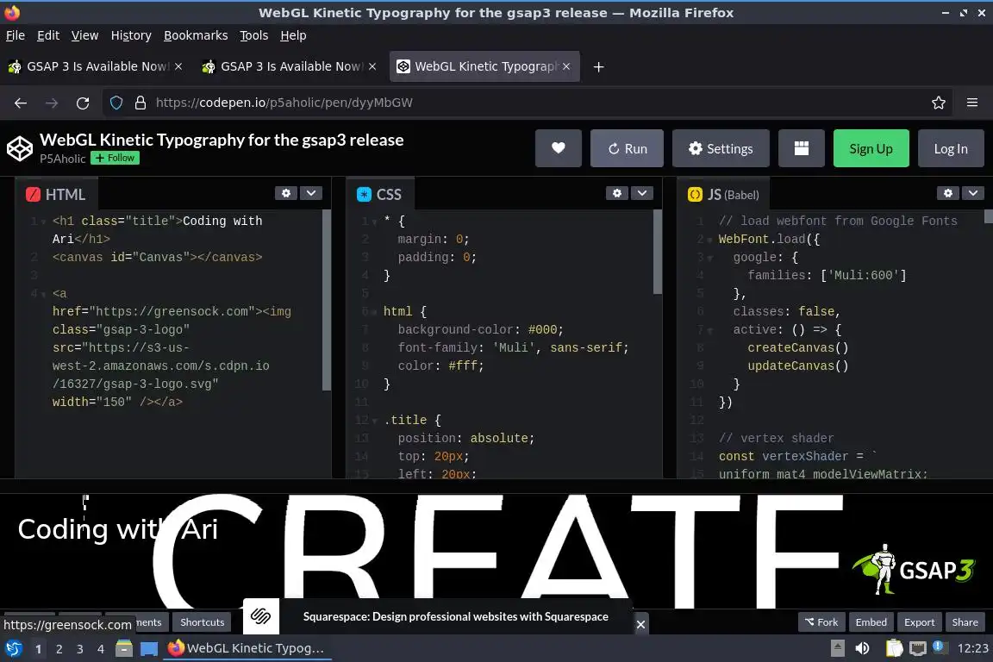Click the CSS panel header icon

click(x=364, y=195)
